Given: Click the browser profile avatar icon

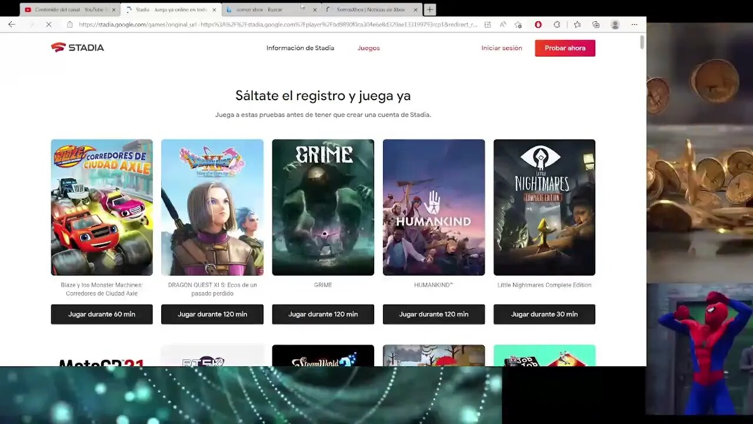Looking at the screenshot, I should coord(615,25).
